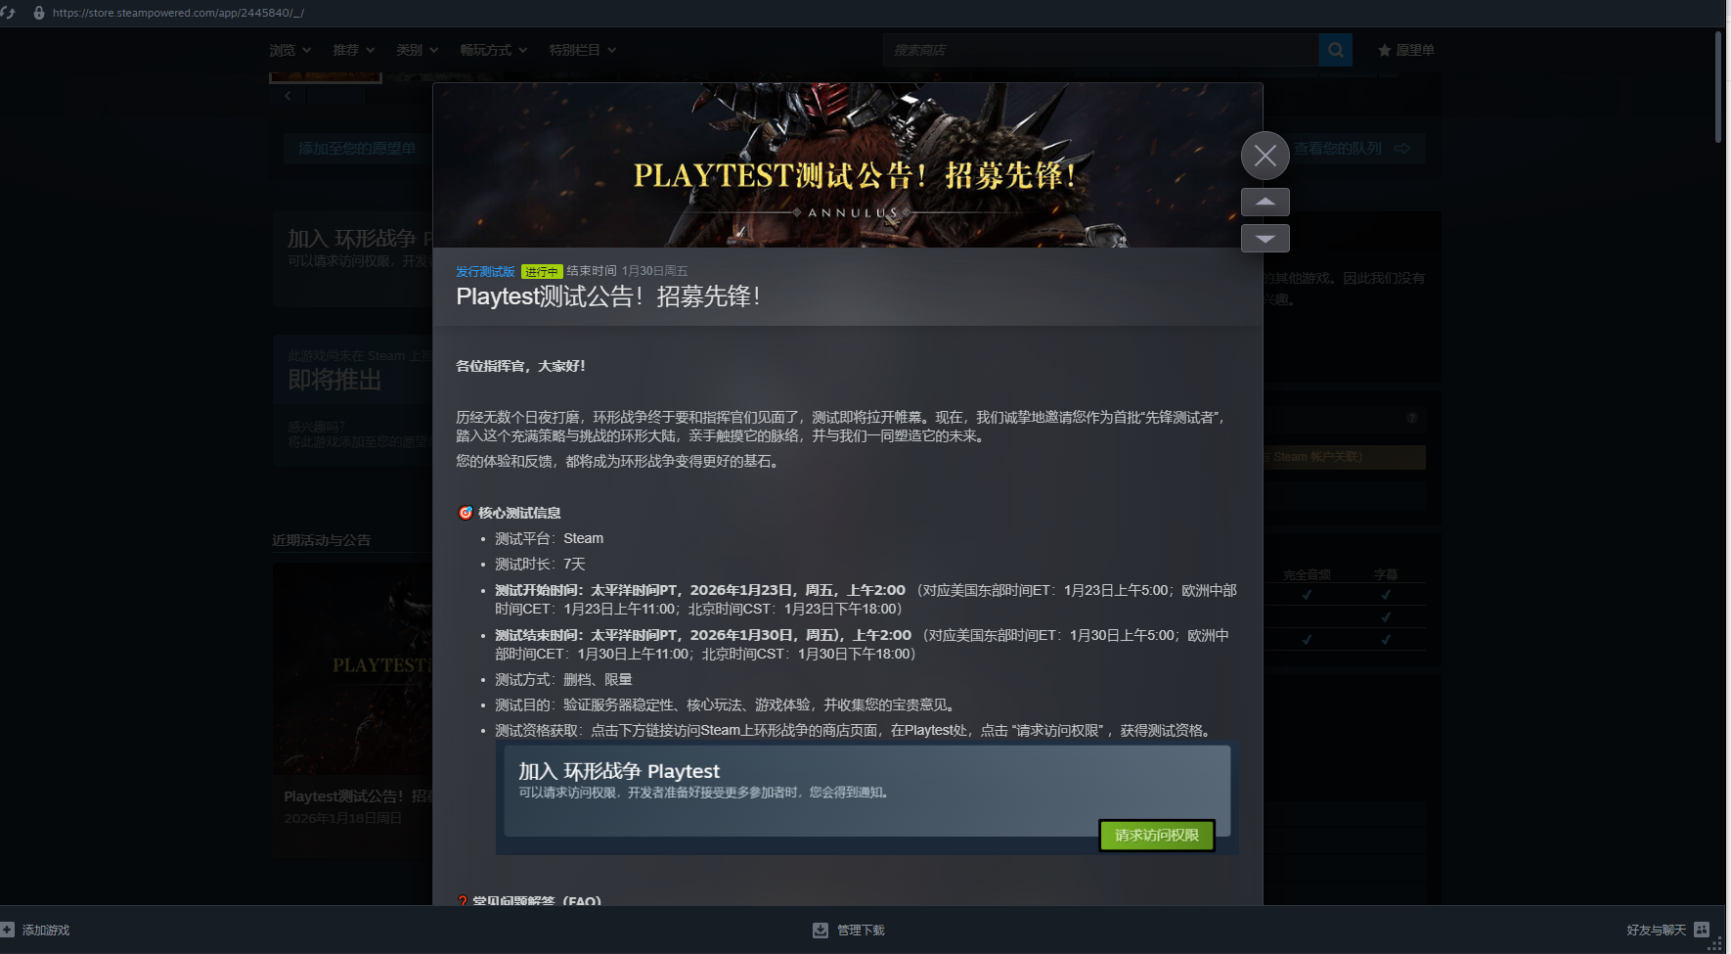Expand the 推荐 menu
This screenshot has width=1731, height=954.
coord(354,50)
